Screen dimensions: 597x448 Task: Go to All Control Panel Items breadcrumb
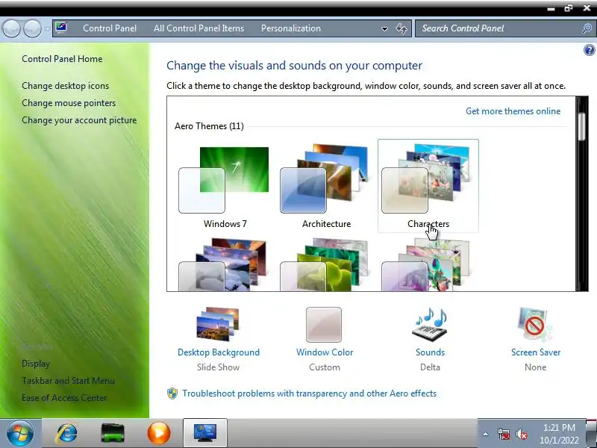coord(199,28)
